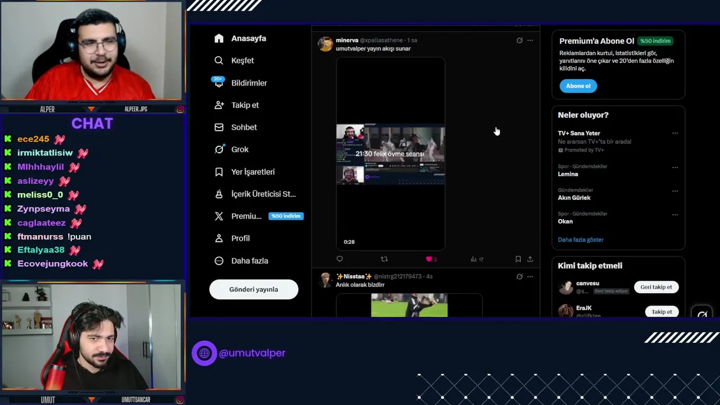Click Instagram icon beside ALPEER.JPG
The height and width of the screenshot is (405, 720).
pos(180,109)
